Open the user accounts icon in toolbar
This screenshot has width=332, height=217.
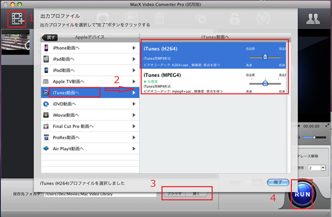coord(313,19)
